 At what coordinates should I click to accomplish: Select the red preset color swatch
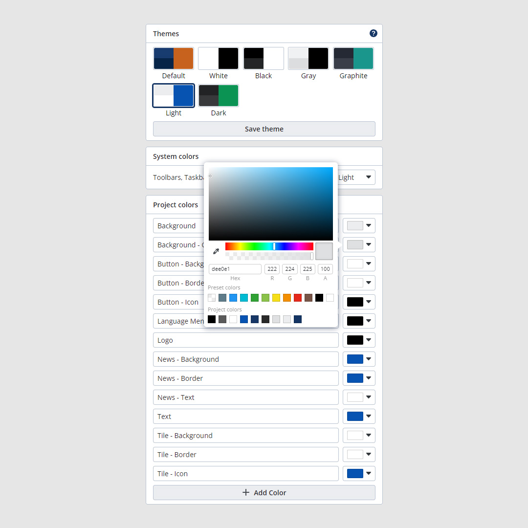pos(298,298)
